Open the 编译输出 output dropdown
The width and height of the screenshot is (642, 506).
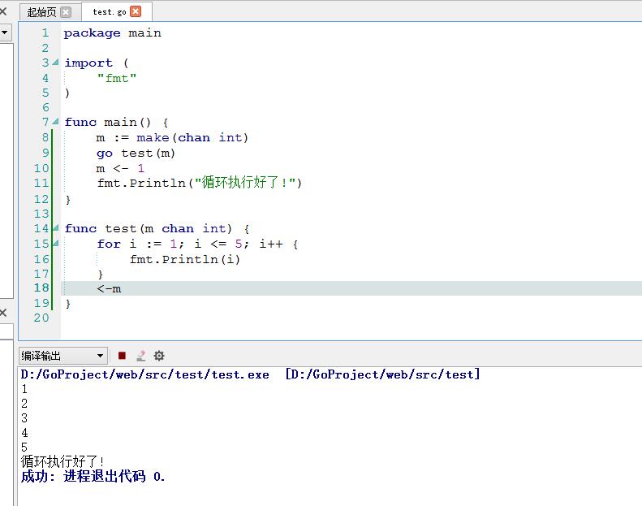(63, 356)
